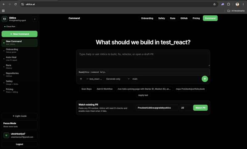
Task: Click the uktics.ai address bar URL
Action: click(30, 4)
